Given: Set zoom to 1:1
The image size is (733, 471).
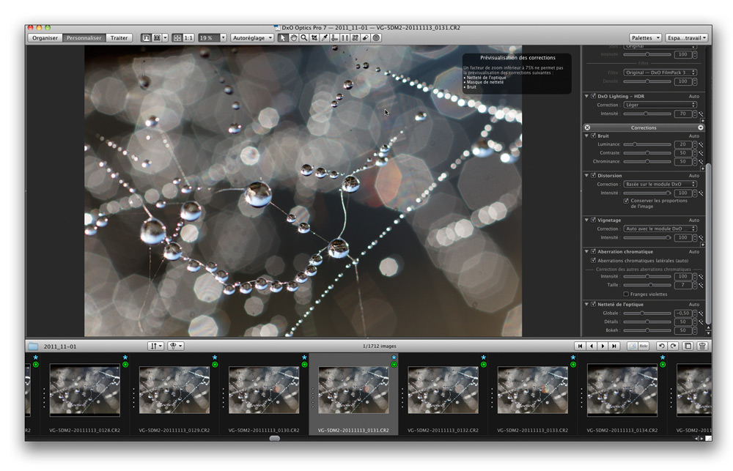Looking at the screenshot, I should [188, 38].
